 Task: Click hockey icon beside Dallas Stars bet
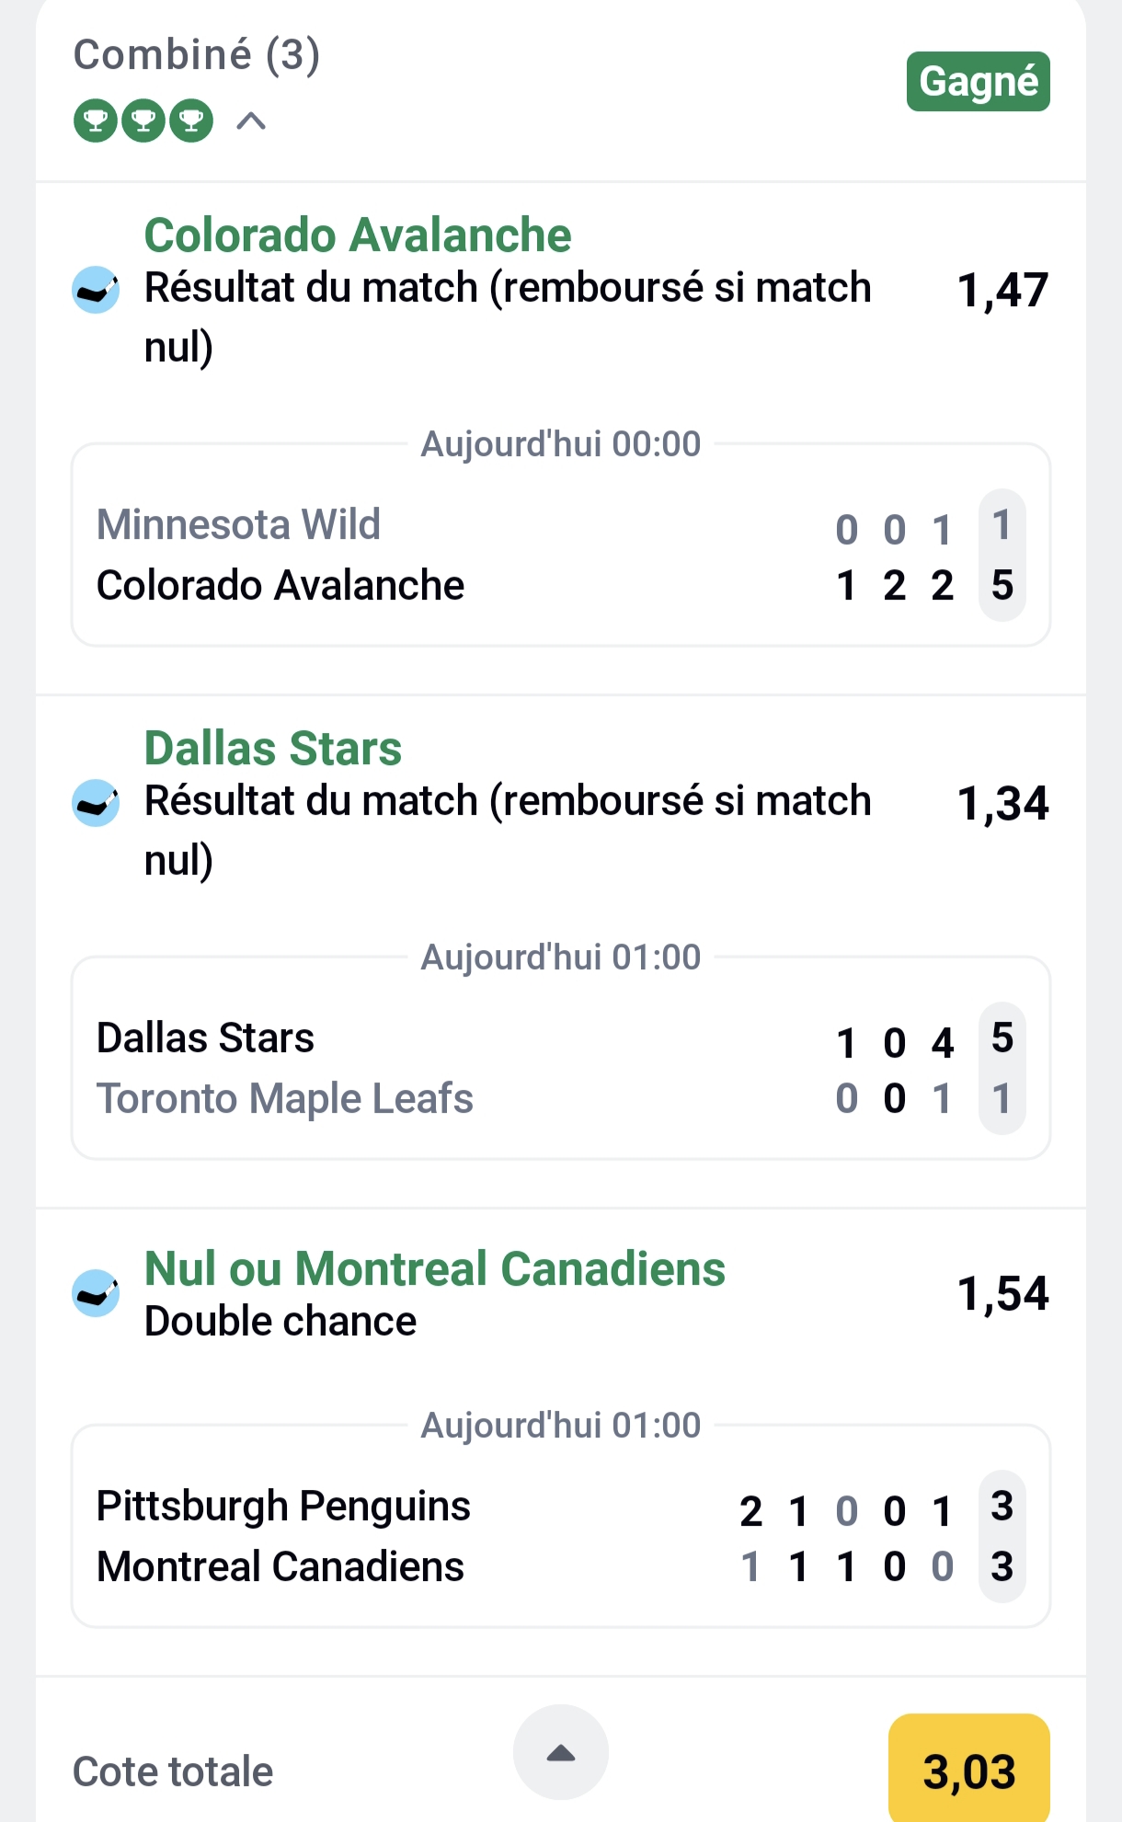(96, 803)
